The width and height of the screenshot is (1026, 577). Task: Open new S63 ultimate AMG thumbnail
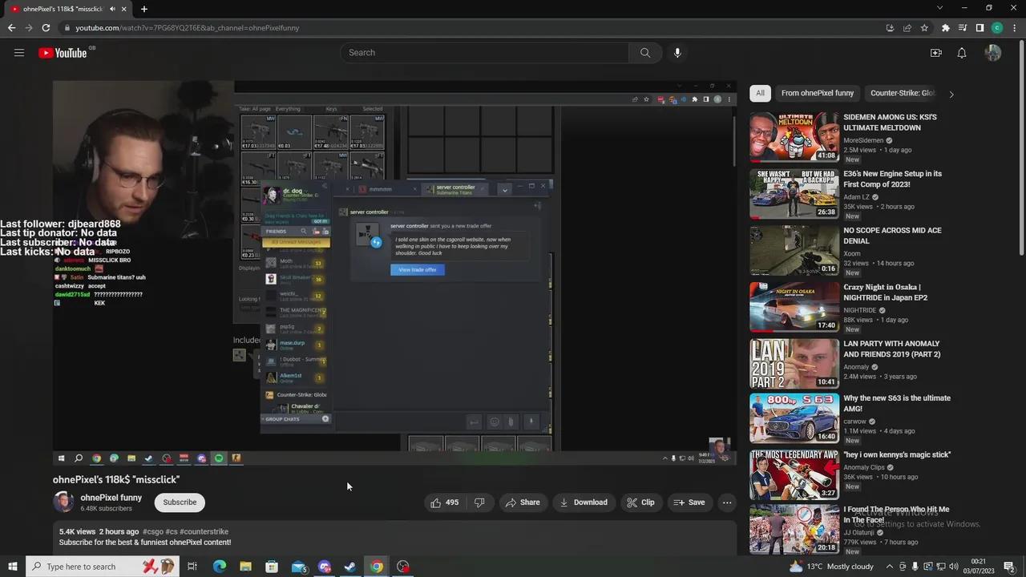coord(794,418)
